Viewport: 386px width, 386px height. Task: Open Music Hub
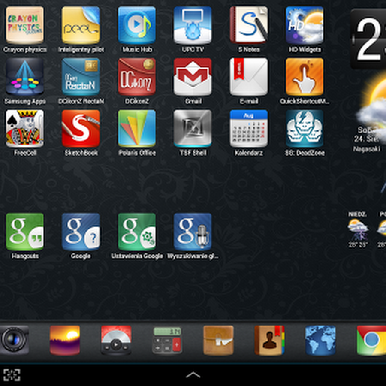click(x=137, y=25)
